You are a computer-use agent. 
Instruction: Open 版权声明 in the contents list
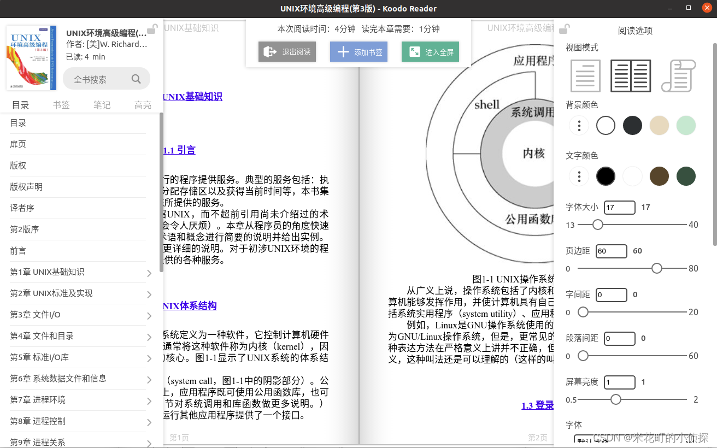[x=78, y=187]
